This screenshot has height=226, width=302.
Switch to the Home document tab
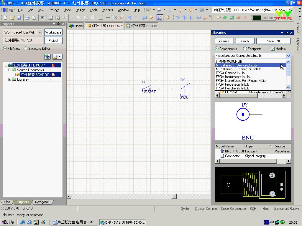tap(76, 26)
